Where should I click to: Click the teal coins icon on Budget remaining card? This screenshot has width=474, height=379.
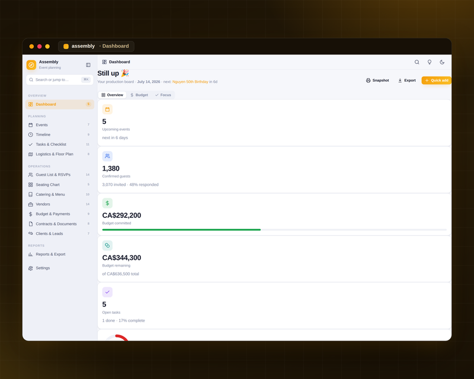point(107,245)
